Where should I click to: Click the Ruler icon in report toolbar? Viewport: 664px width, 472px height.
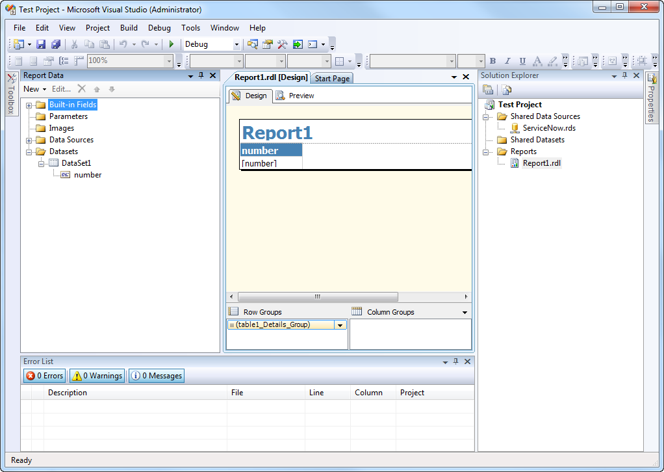[x=79, y=61]
